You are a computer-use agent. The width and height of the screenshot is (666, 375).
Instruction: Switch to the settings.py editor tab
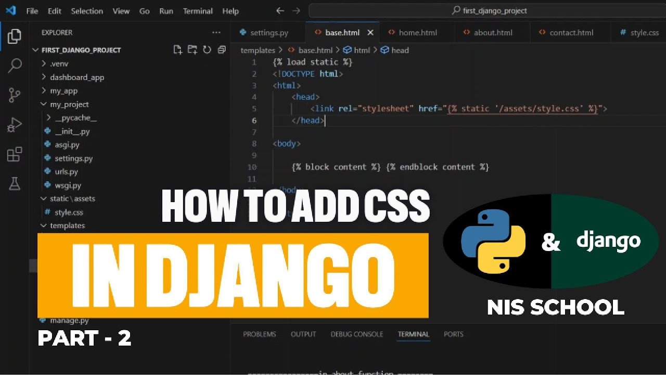point(268,32)
